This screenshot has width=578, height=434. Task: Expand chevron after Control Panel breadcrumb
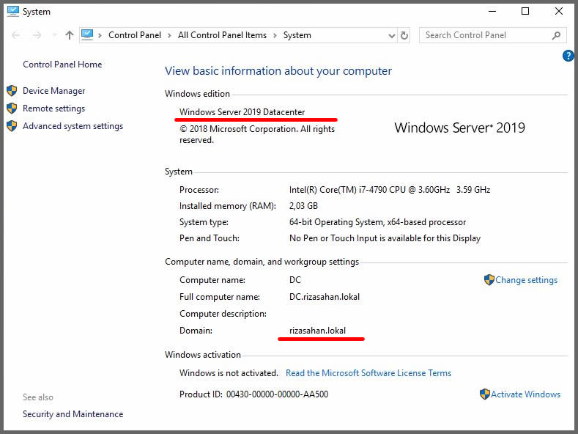point(169,35)
